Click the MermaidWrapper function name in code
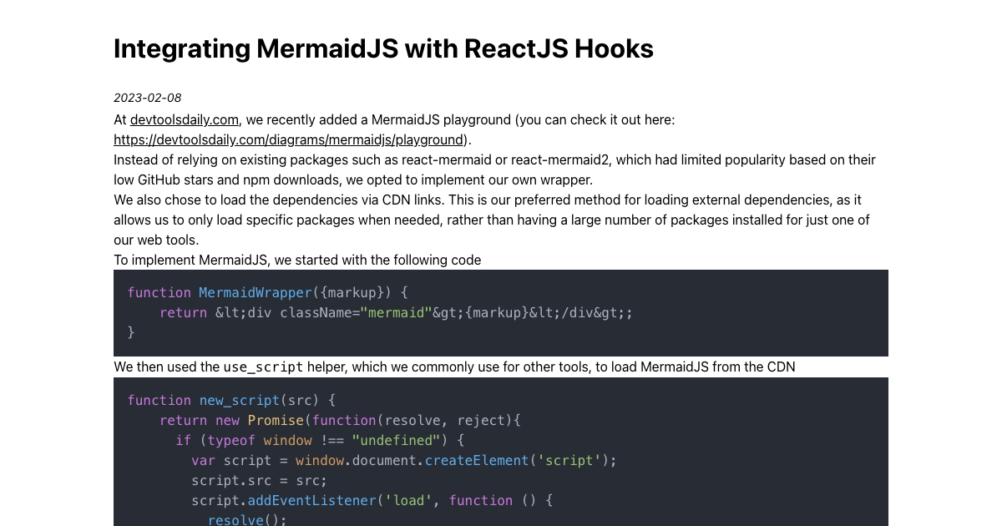The height and width of the screenshot is (526, 1002). coord(256,292)
